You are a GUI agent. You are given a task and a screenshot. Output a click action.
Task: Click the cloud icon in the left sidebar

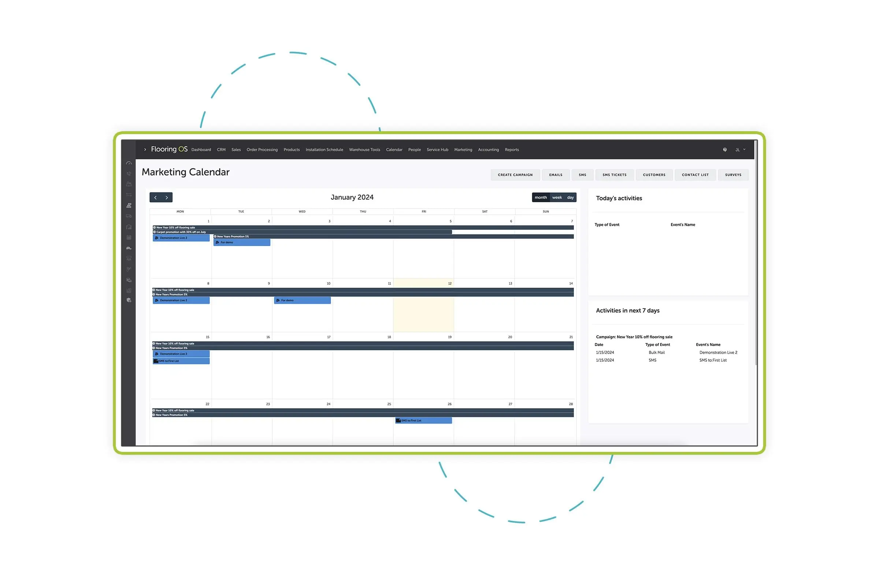click(x=129, y=248)
